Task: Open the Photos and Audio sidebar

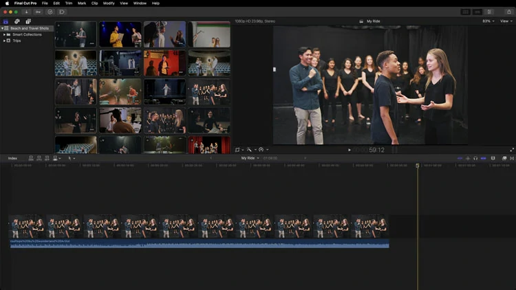Action: 17,21
